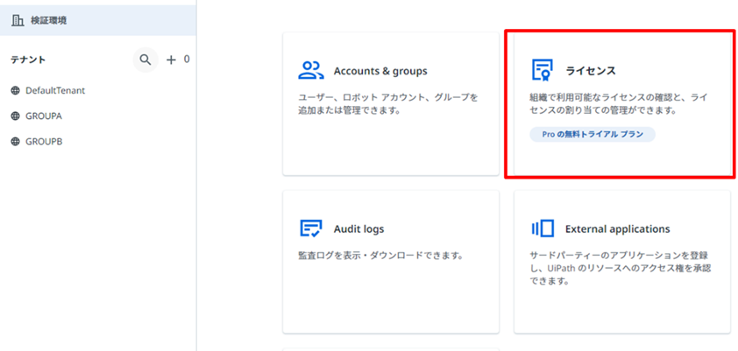Screen dimensions: 738x351
Task: Click the globe icon beside GROUPB
Action: (15, 142)
